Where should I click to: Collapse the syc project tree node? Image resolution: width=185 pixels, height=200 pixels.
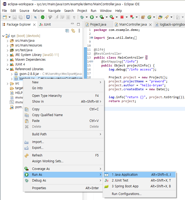click(3, 36)
